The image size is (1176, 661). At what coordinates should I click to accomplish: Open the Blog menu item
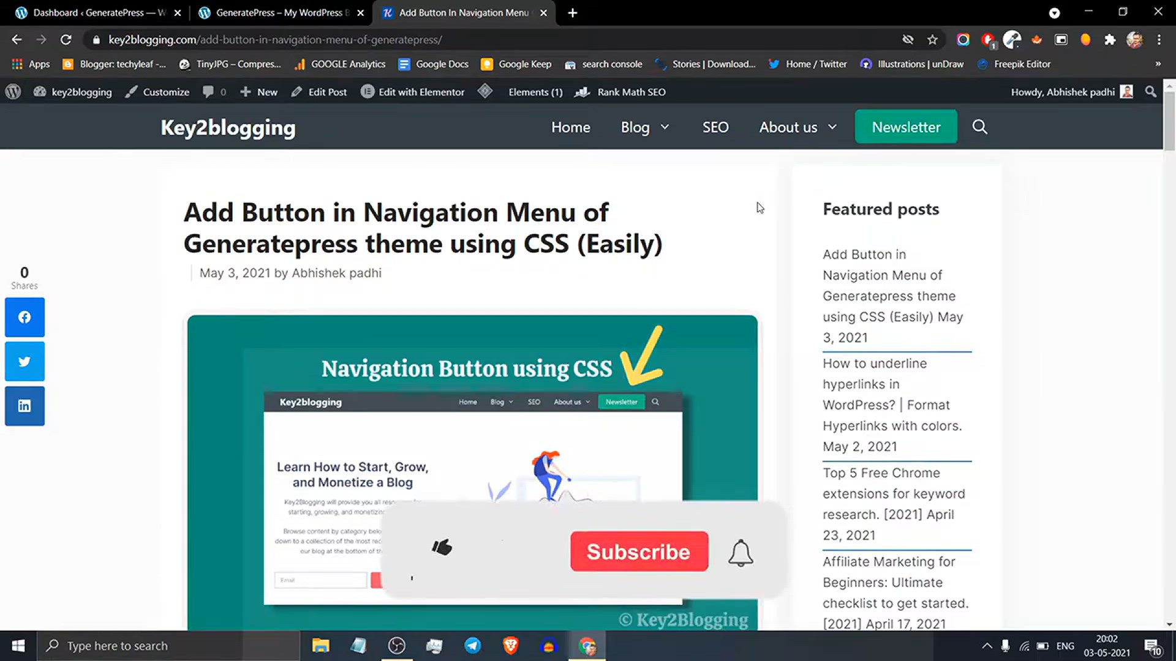[x=635, y=127]
